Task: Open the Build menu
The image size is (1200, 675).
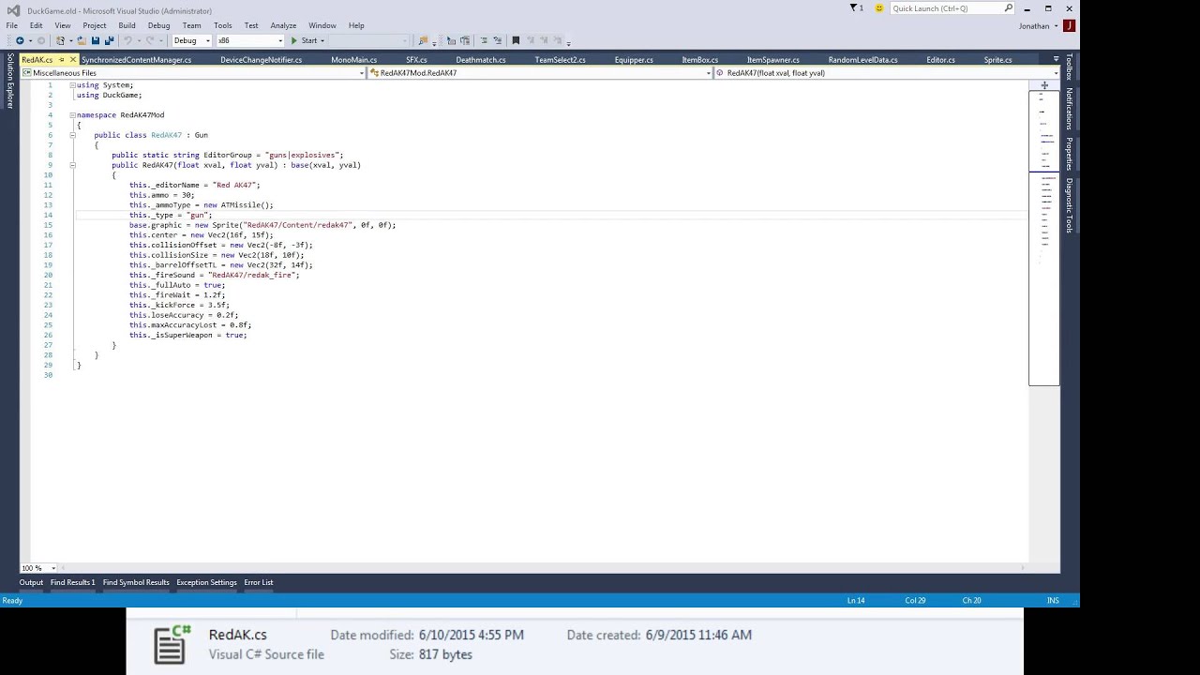Action: coord(127,25)
